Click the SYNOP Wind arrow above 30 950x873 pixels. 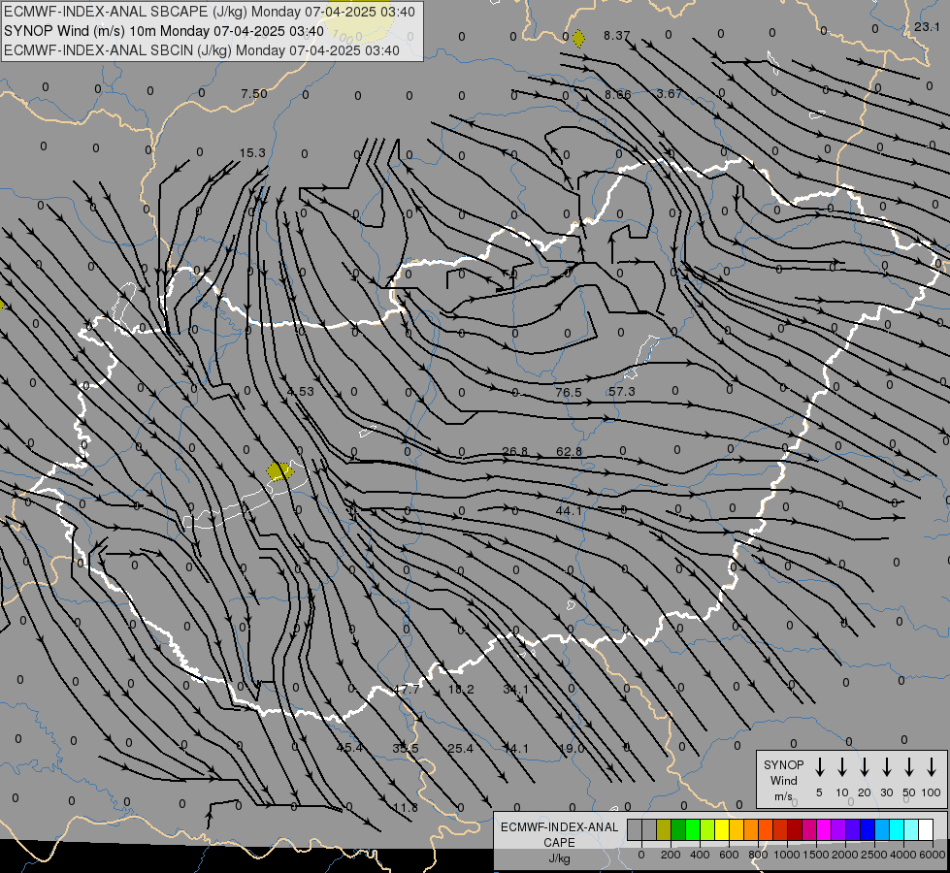886,767
